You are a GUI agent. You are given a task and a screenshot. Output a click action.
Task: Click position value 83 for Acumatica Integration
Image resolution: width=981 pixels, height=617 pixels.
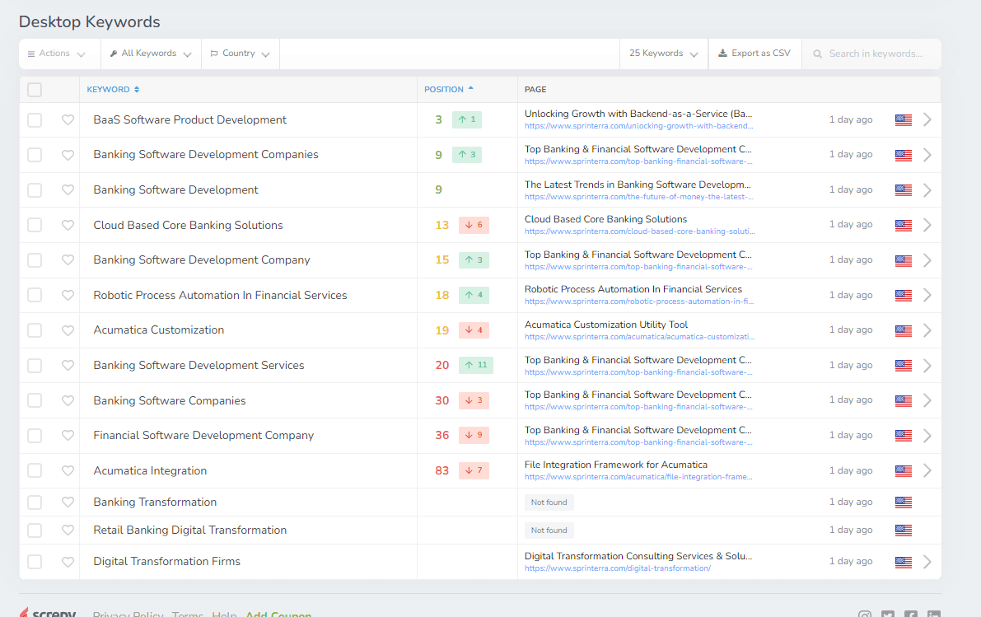click(441, 470)
